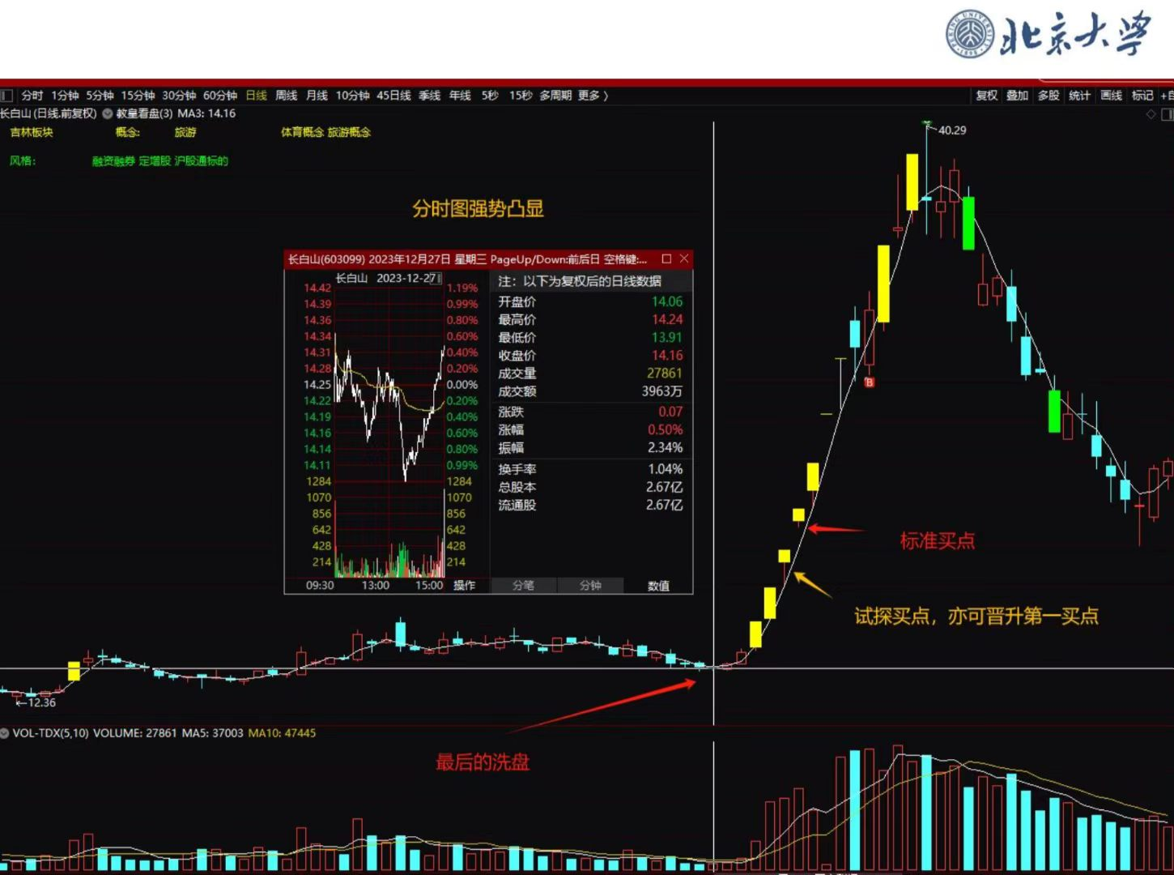Screen dimensions: 1174x875
Task: Expand the 更多 periods list
Action: (x=593, y=96)
